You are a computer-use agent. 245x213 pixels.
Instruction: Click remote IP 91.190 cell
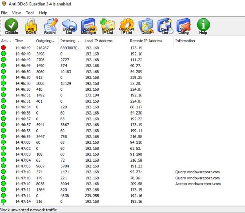136,154
